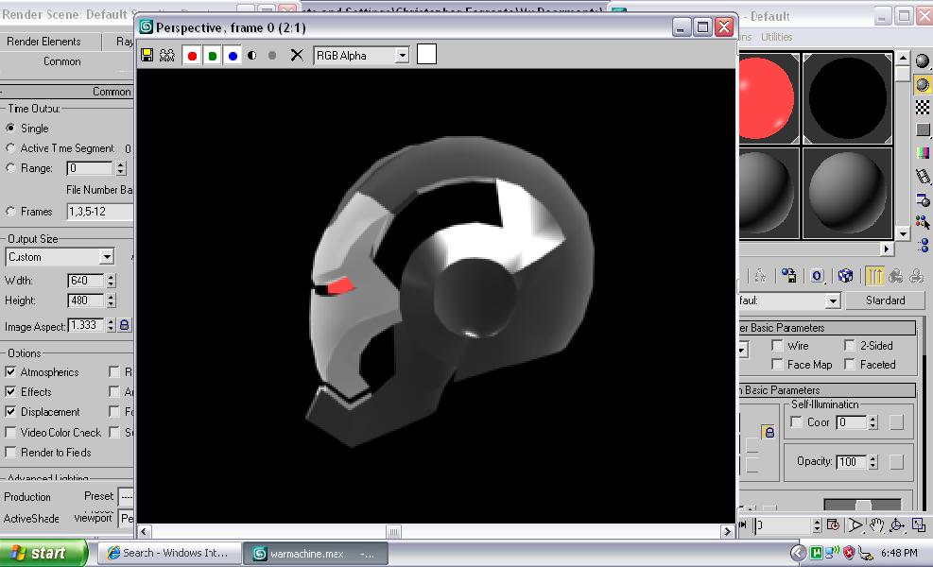Viewport: 933px width, 567px height.
Task: Switch to the Common tab
Action: pos(61,61)
